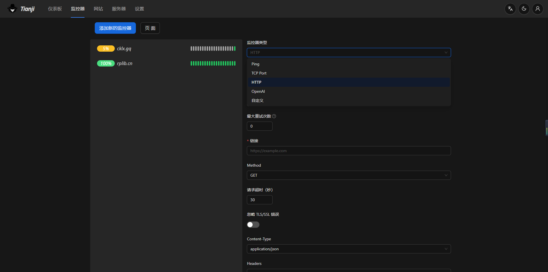This screenshot has width=548, height=272.
Task: Open the user account icon
Action: coord(537,9)
